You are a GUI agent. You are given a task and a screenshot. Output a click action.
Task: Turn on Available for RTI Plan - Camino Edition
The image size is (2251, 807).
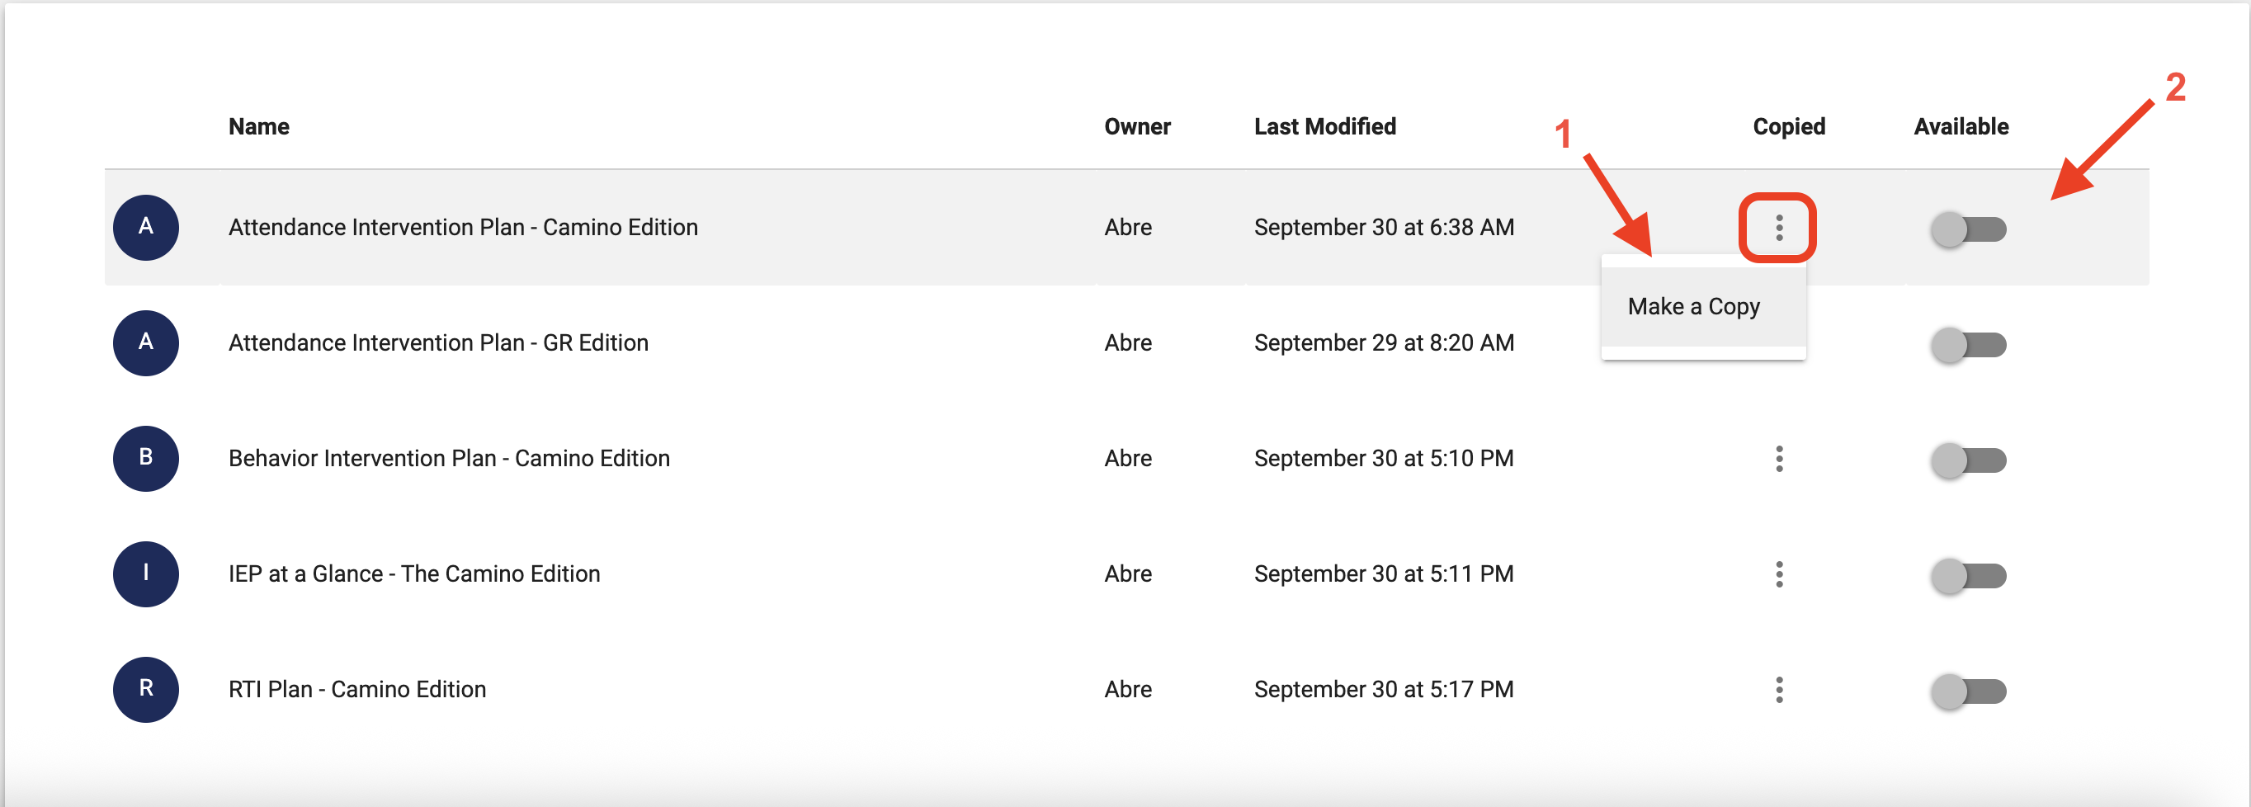pyautogui.click(x=1969, y=689)
